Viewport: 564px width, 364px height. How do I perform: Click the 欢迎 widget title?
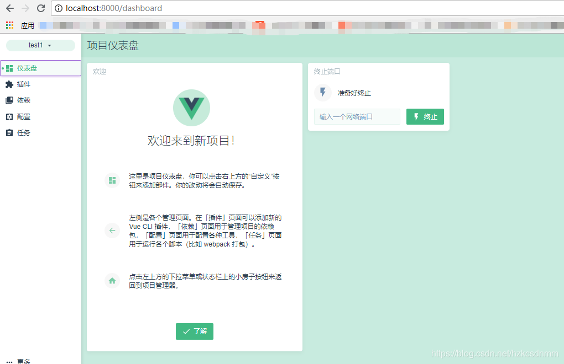coord(100,71)
